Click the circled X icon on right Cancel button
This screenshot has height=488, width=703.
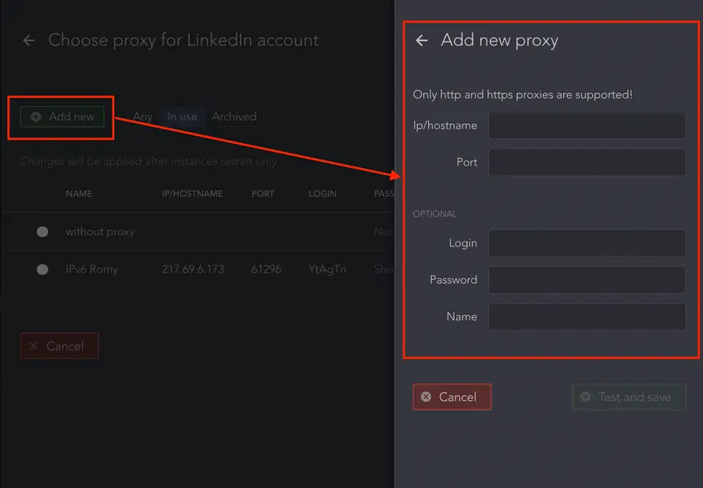[426, 396]
